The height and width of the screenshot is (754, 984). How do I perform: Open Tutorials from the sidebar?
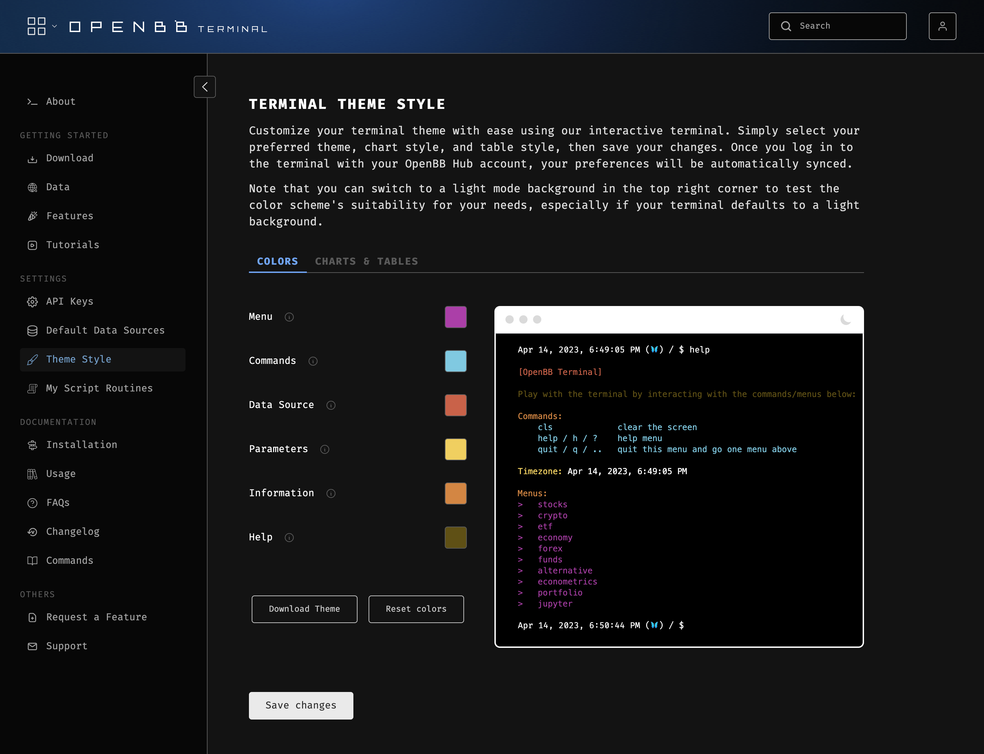click(102, 245)
